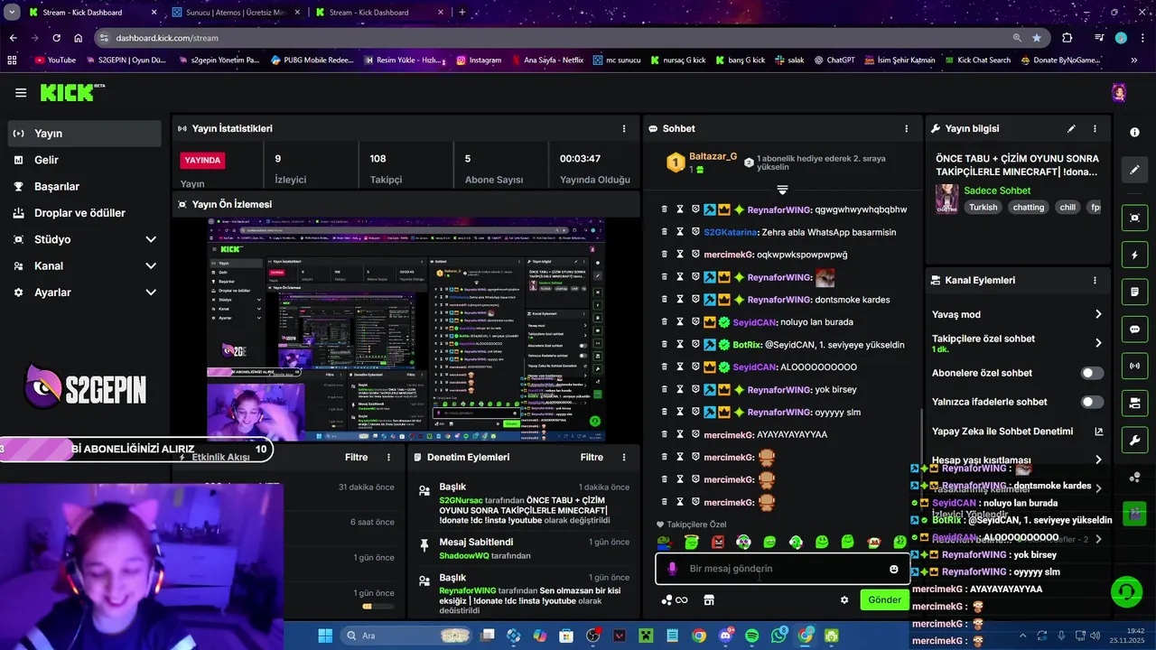1156x650 pixels.
Task: Open Kanal Eylemleri three-dot menu
Action: click(1095, 280)
